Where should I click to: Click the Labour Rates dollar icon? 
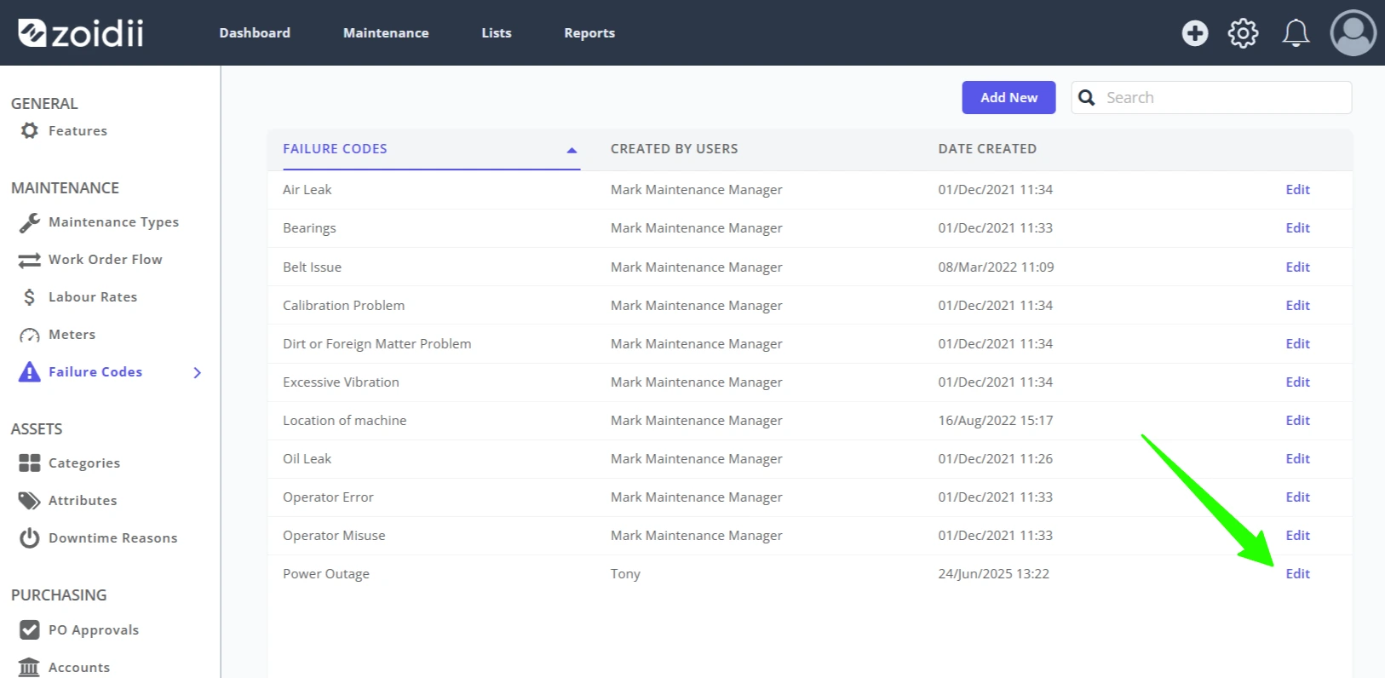(x=30, y=297)
